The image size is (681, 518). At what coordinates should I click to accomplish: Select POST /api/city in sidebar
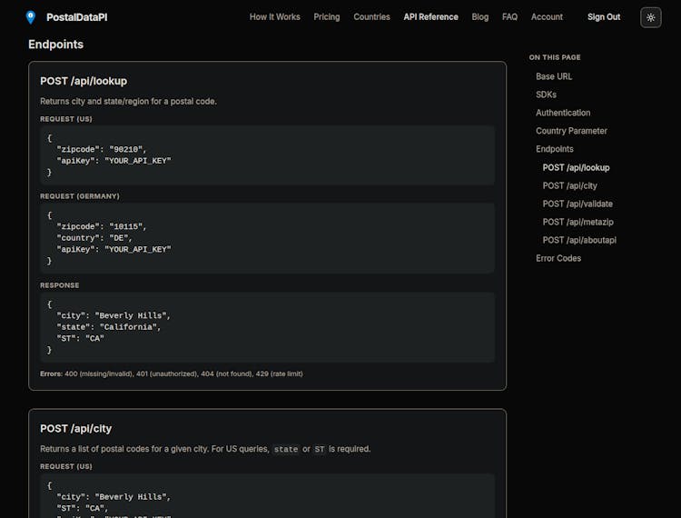tap(570, 186)
